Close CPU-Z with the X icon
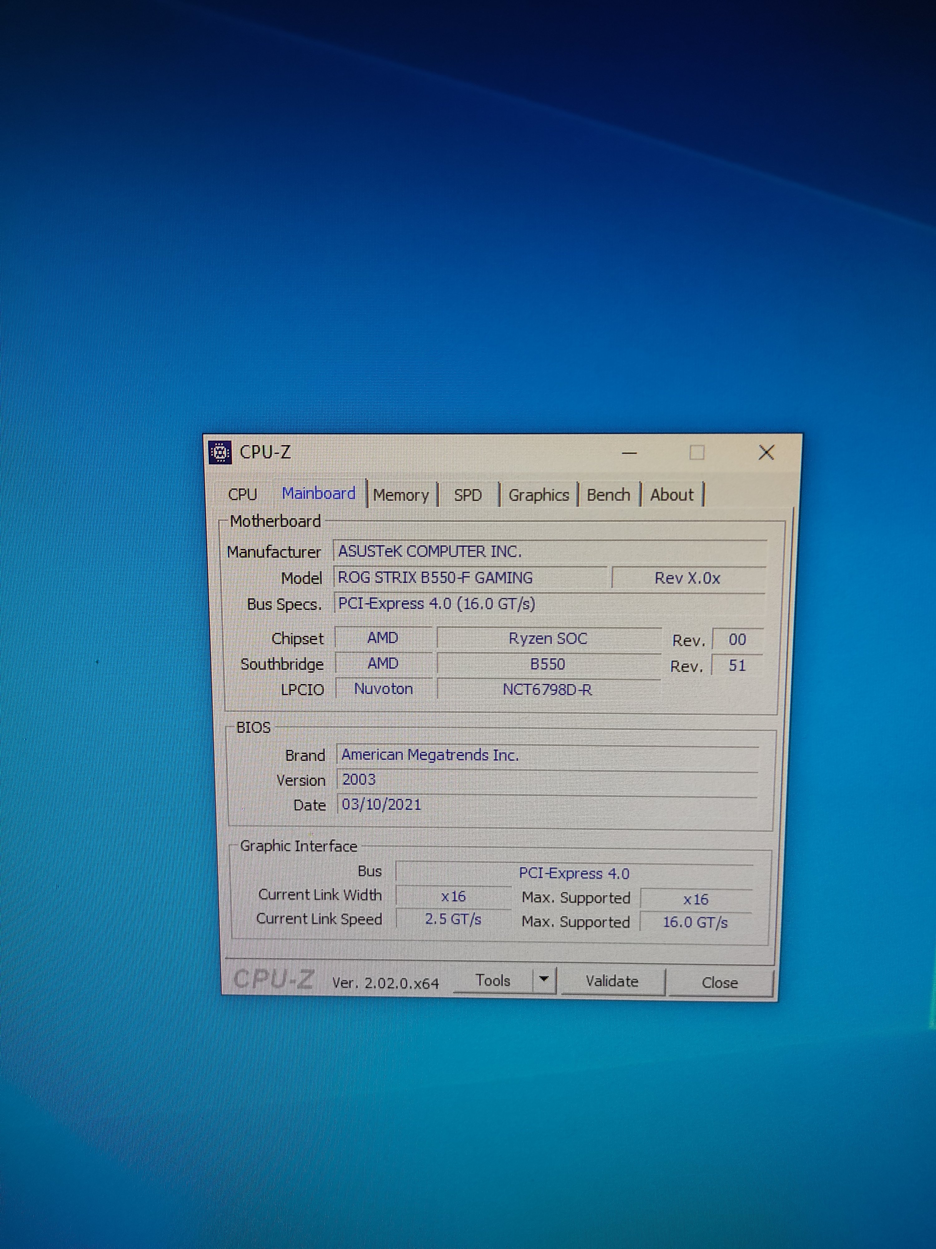This screenshot has height=1249, width=936. [x=766, y=452]
